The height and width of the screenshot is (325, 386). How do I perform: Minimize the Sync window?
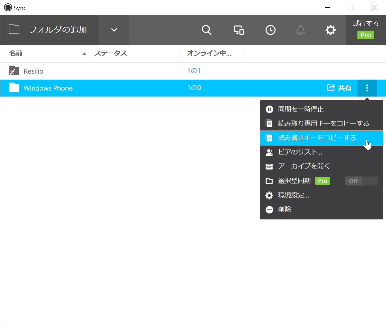click(327, 8)
